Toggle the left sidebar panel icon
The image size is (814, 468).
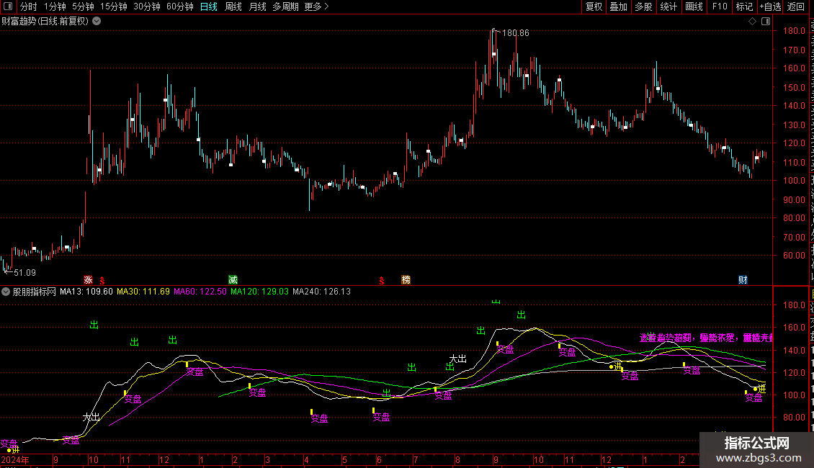pos(8,6)
